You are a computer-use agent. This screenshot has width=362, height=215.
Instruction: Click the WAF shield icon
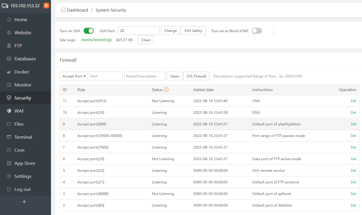pyautogui.click(x=9, y=111)
